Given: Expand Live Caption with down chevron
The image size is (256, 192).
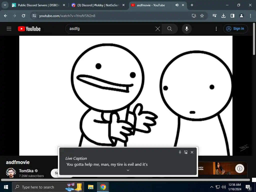Looking at the screenshot, I should coord(128,170).
